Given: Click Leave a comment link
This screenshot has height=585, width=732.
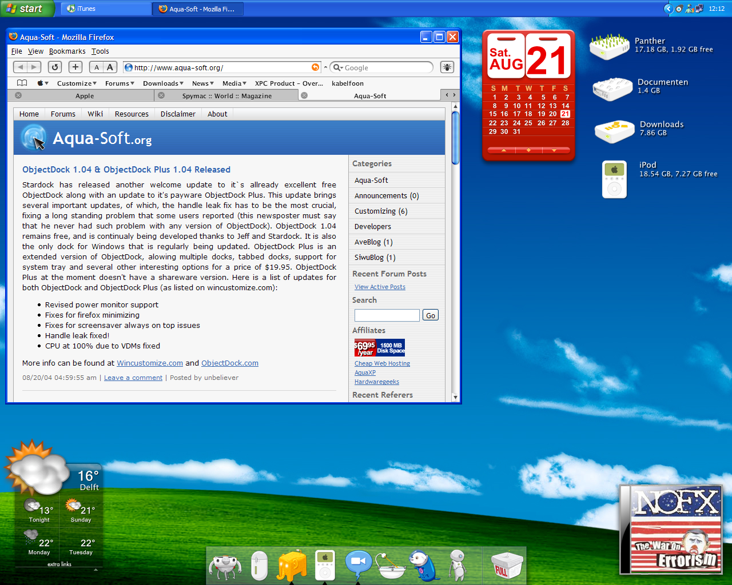Looking at the screenshot, I should pos(133,378).
